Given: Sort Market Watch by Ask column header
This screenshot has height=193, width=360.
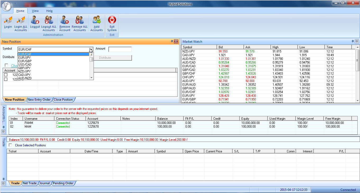Looking at the screenshot, I should tap(257, 47).
